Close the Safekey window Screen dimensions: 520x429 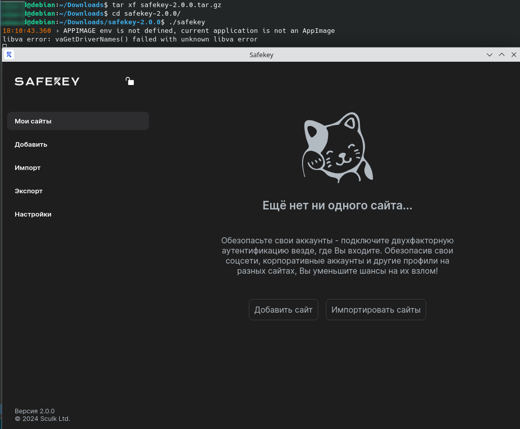click(514, 55)
